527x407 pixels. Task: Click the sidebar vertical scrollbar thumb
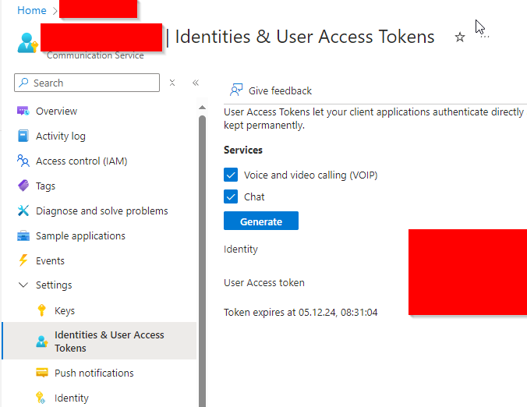coord(202,260)
